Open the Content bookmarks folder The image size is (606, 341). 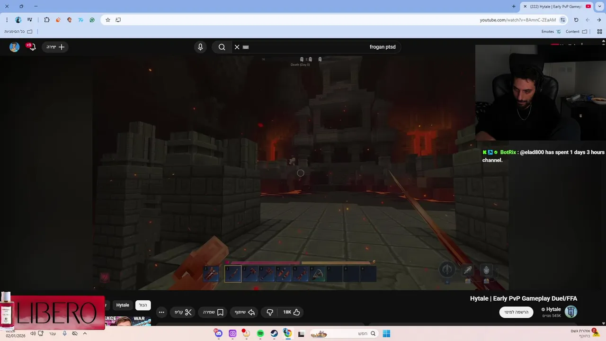[576, 32]
